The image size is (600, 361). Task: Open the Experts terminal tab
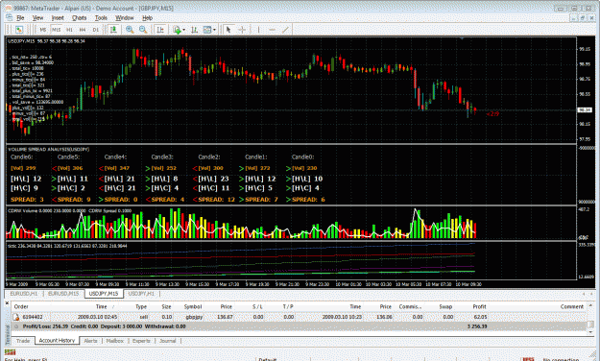point(141,341)
